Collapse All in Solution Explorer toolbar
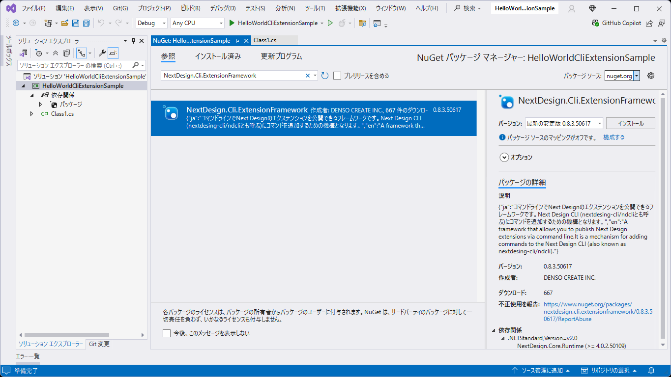 [x=56, y=53]
